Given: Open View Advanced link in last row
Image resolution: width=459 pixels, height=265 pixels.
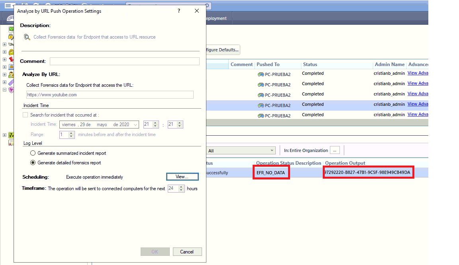Looking at the screenshot, I should (x=418, y=114).
